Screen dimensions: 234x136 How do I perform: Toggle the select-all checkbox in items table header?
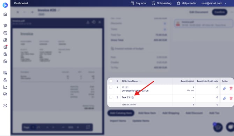click(111, 81)
